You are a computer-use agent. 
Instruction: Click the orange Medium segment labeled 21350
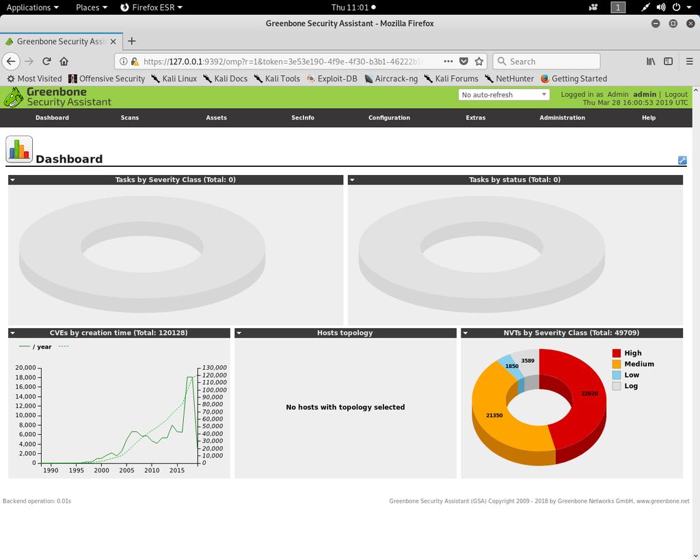(495, 415)
